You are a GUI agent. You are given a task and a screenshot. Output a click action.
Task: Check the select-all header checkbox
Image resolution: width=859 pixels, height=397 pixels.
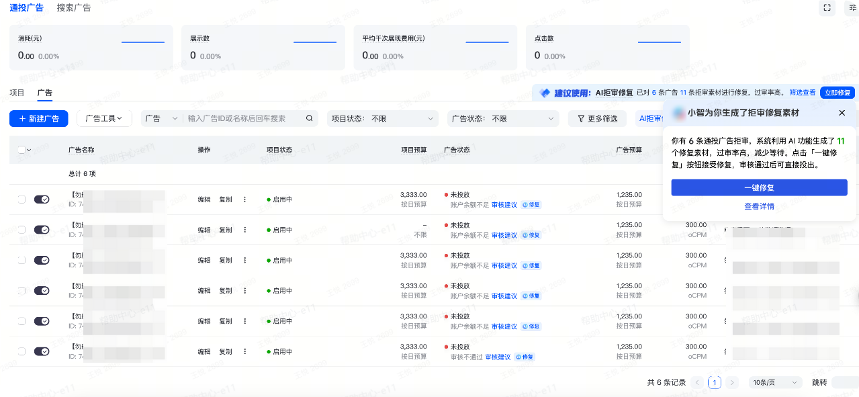tap(21, 150)
